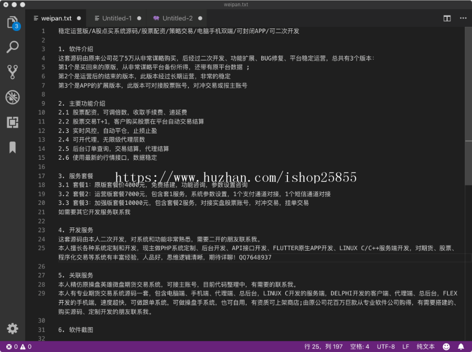Click the heading '4. 开发服务'
Screen dimensions: 472x352
pyautogui.click(x=76, y=230)
